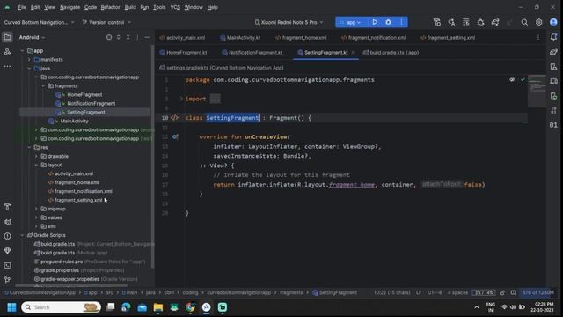
Task: Open fragment_setting.xml in the project tree
Action: (x=78, y=200)
